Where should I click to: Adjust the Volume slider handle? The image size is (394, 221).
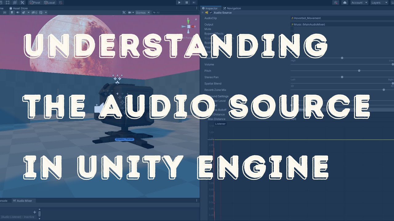point(393,64)
